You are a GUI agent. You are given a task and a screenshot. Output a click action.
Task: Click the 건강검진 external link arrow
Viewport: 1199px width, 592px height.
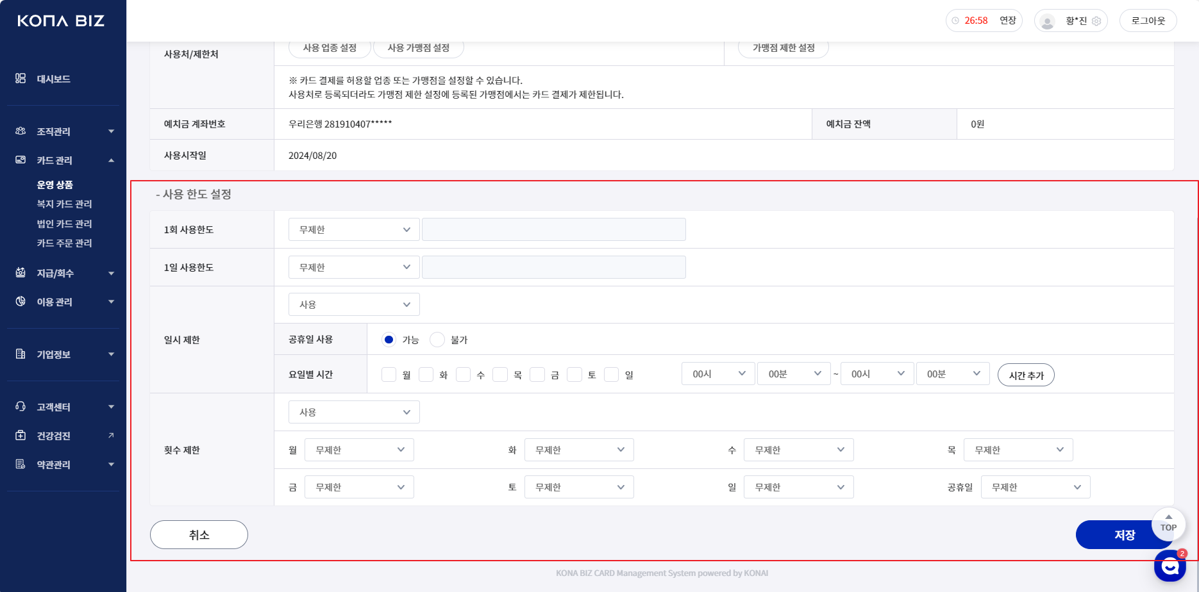(111, 436)
